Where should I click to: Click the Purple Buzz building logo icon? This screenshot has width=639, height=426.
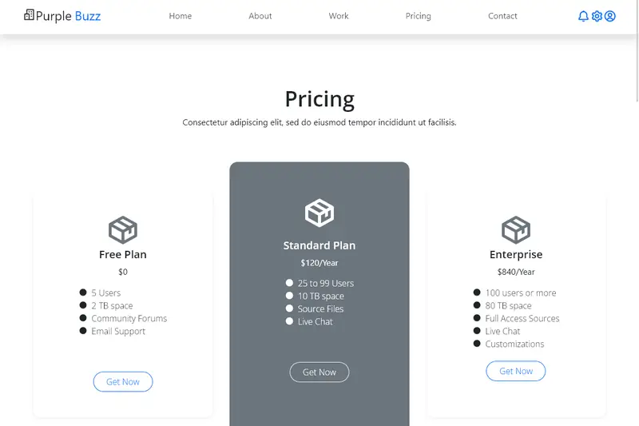[x=30, y=15]
